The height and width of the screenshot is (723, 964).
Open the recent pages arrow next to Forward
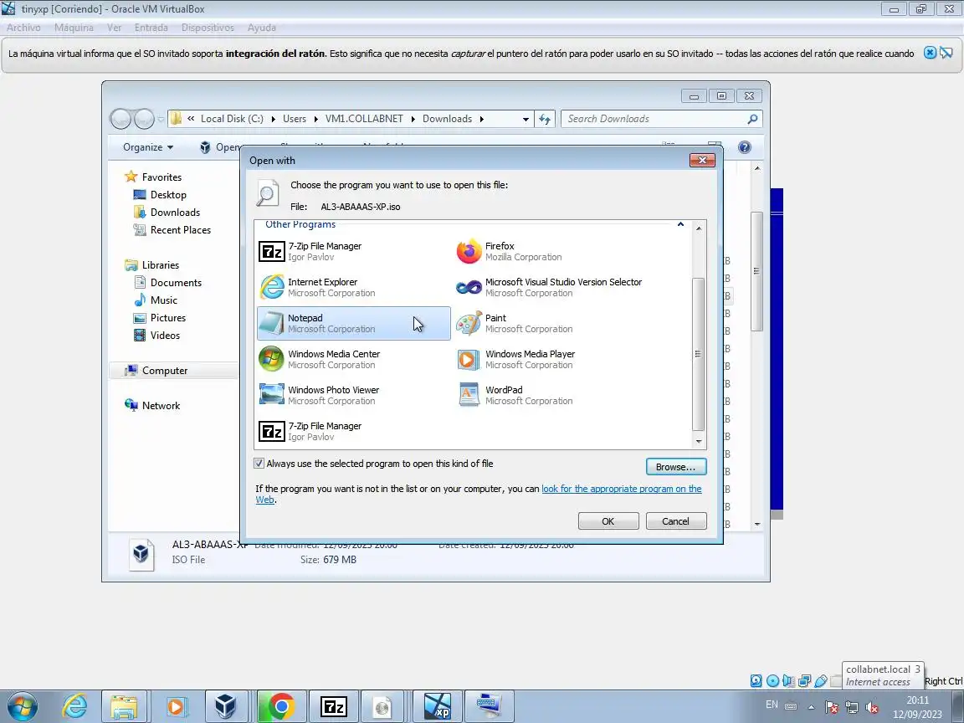161,120
